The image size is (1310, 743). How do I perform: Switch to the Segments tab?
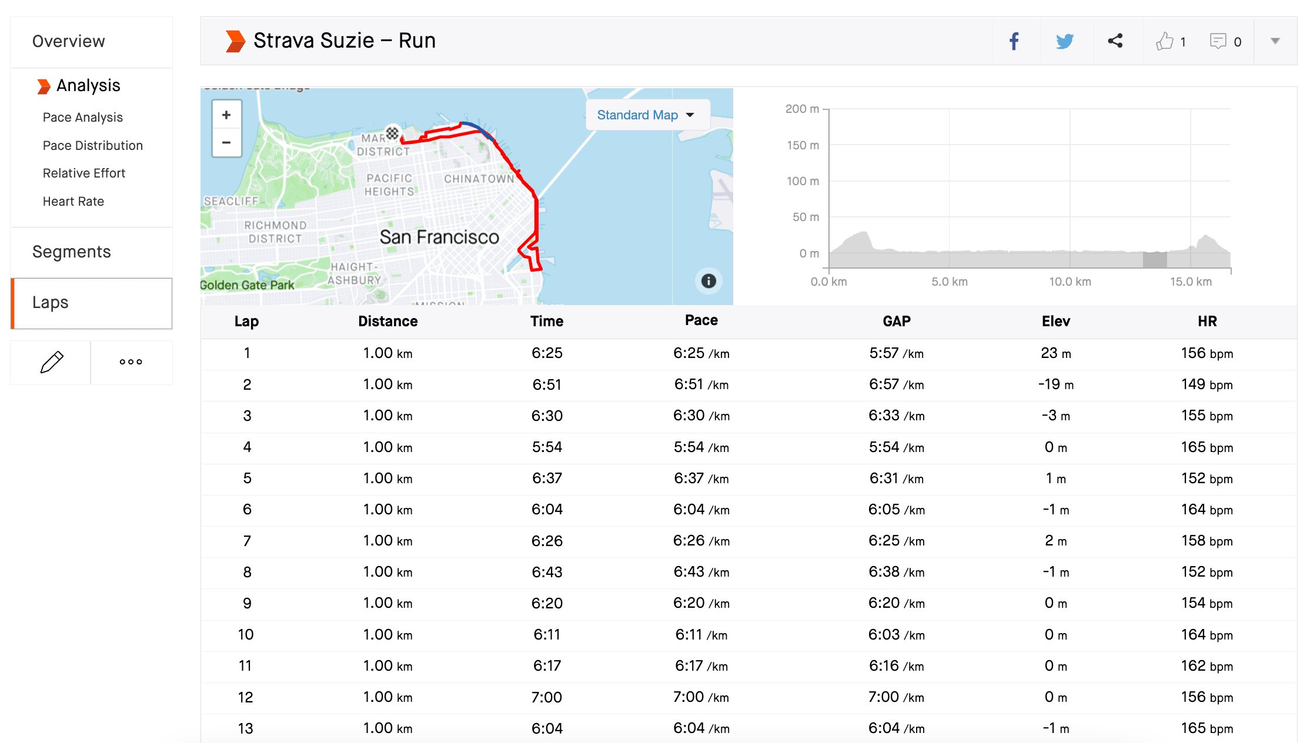71,252
